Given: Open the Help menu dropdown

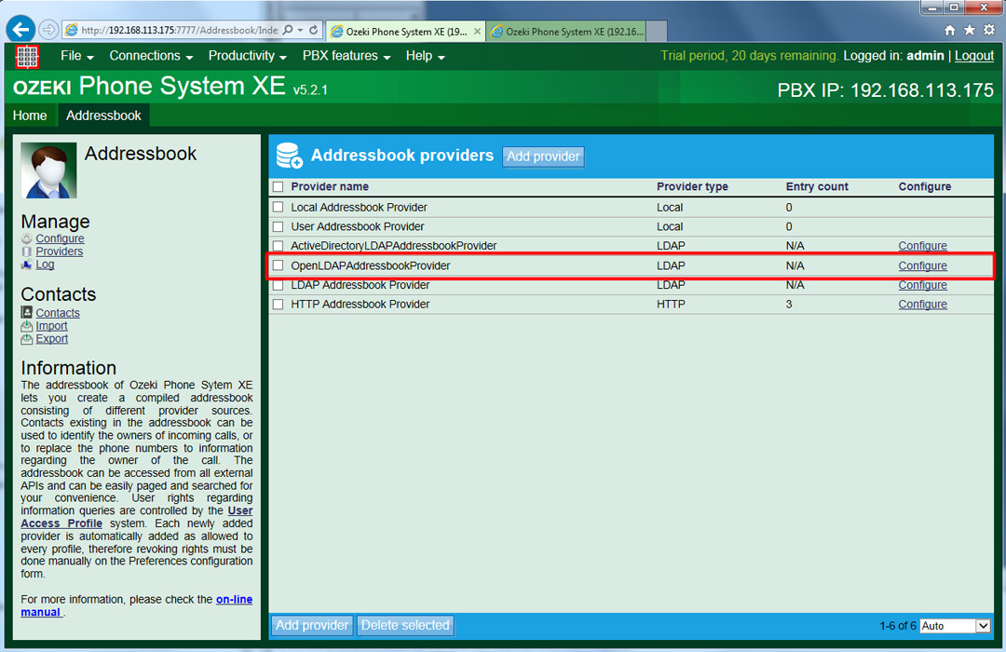Looking at the screenshot, I should (425, 56).
